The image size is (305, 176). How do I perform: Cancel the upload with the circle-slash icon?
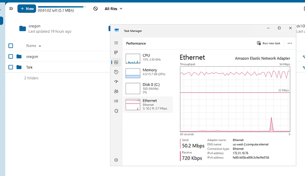pyautogui.click(x=95, y=8)
